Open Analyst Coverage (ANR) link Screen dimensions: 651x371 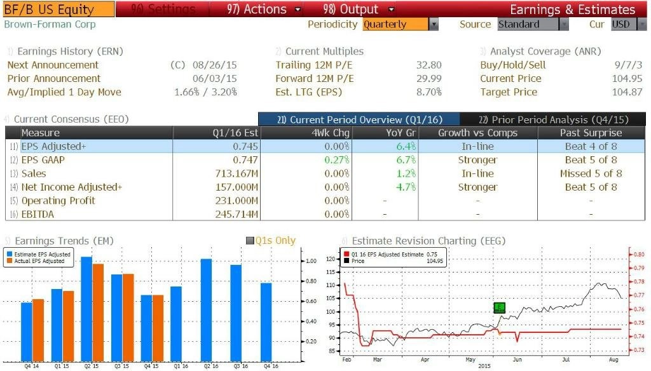tap(545, 51)
